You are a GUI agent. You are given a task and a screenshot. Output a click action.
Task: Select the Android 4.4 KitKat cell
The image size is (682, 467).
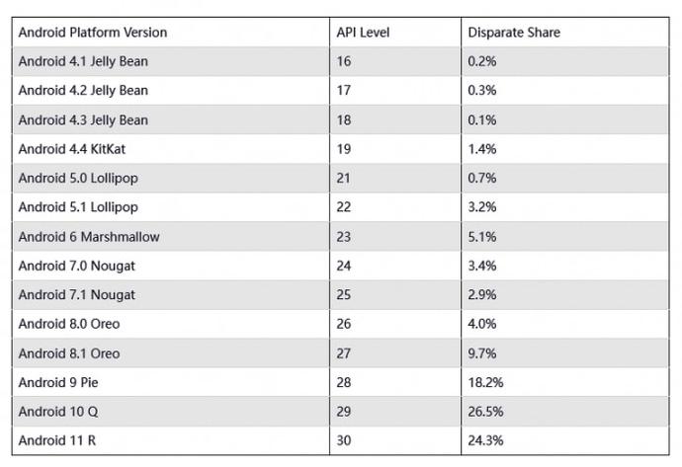[x=72, y=149]
